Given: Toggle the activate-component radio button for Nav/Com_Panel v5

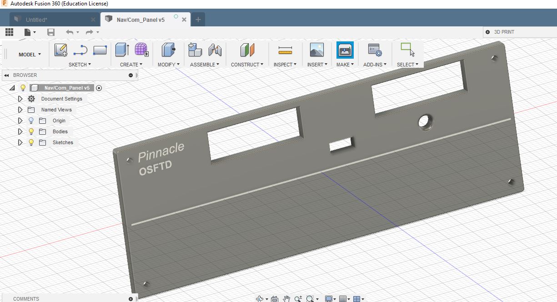Looking at the screenshot, I should click(x=99, y=88).
